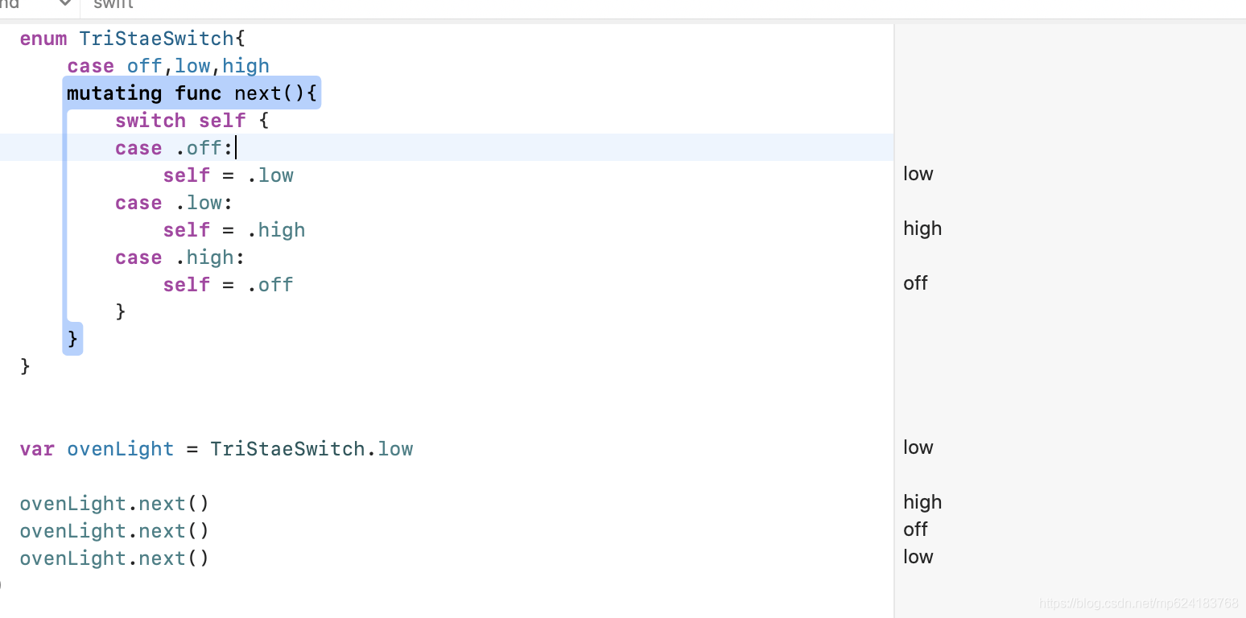Click the 'case off,low,high' declaration line
Screen dimensions: 1246x618
167,65
